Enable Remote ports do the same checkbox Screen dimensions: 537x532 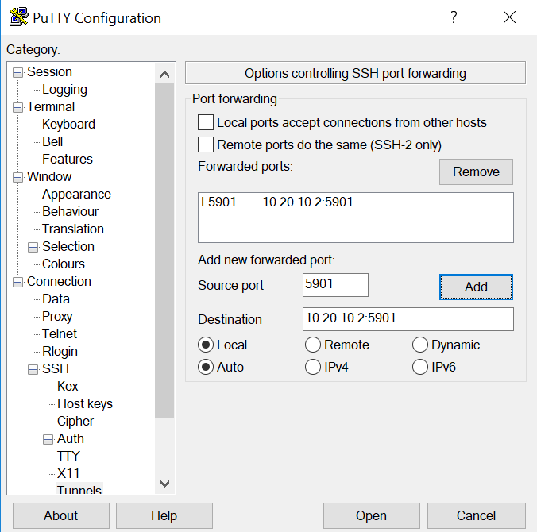(x=206, y=145)
